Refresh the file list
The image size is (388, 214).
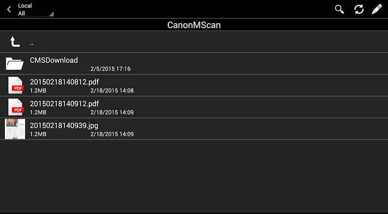coord(359,9)
